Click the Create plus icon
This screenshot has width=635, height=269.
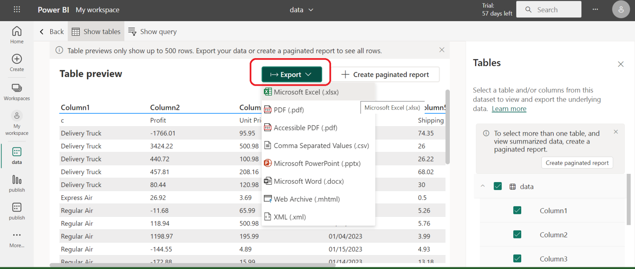(17, 62)
